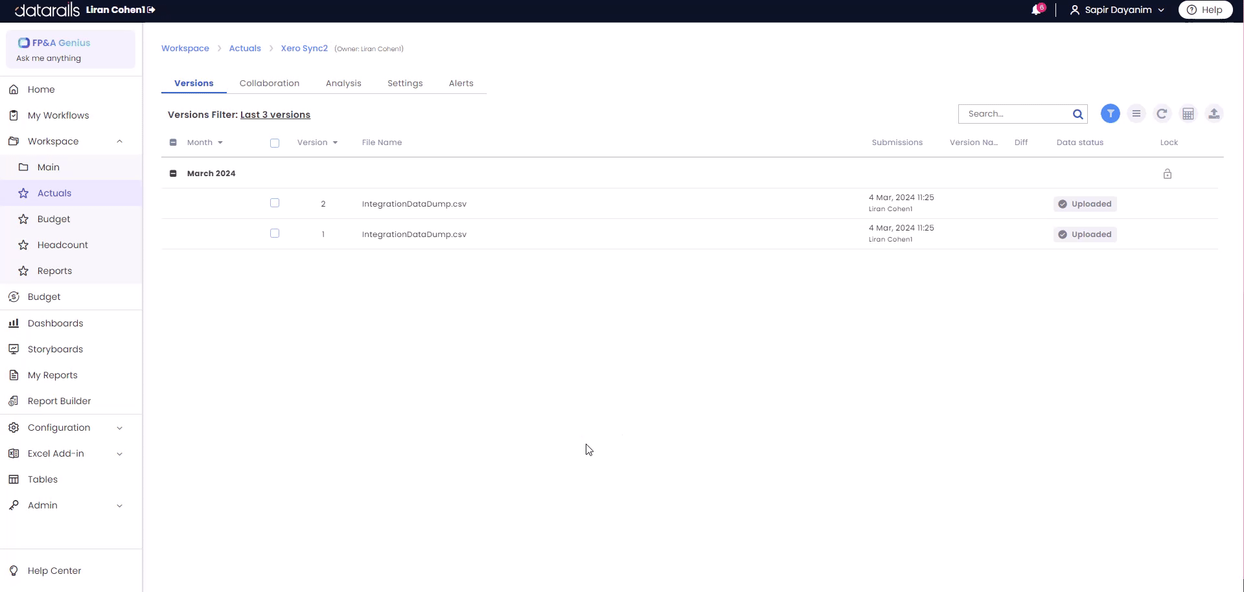Collapse the Workspace sidebar section

tap(119, 141)
